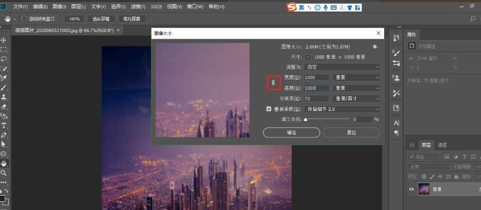Select the Hand tool in the toolbar
The width and height of the screenshot is (481, 210).
coord(4,163)
